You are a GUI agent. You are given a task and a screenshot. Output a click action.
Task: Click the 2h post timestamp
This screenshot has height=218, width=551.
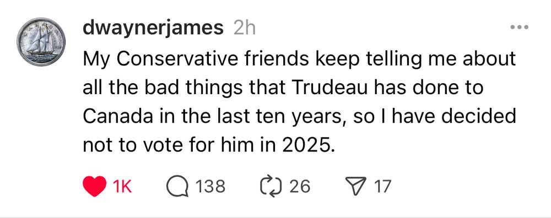click(x=244, y=29)
